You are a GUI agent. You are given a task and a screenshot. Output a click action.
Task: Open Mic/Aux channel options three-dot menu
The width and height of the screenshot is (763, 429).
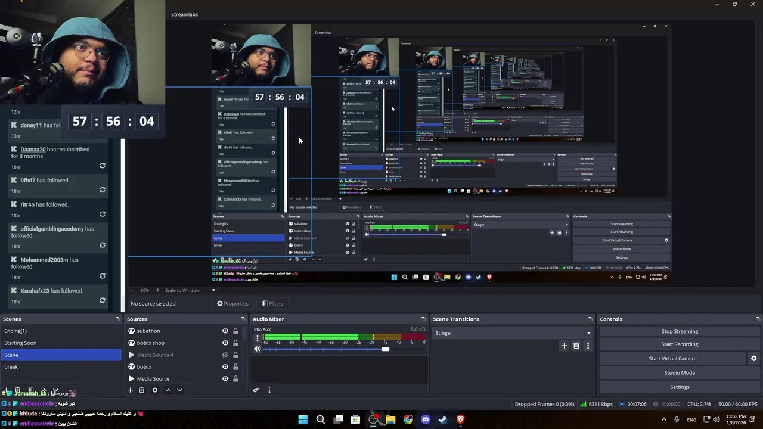(258, 338)
